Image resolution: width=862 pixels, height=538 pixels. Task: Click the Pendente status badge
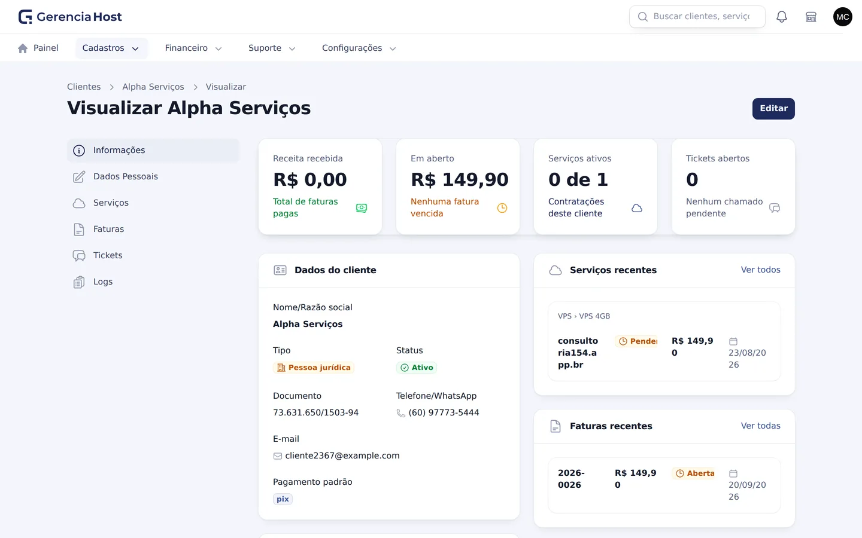click(636, 341)
